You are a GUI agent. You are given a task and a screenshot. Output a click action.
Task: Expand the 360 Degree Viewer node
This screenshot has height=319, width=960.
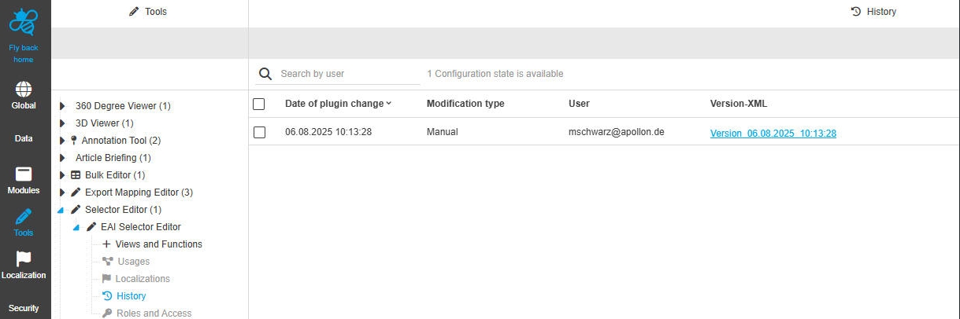point(63,106)
